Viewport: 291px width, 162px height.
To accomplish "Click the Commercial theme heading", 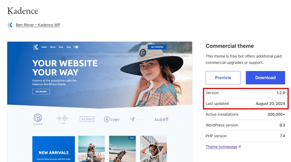I will (x=230, y=46).
